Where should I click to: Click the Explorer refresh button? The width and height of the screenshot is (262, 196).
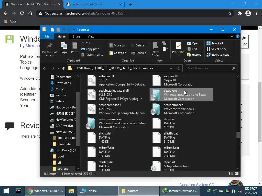pyautogui.click(x=179, y=68)
